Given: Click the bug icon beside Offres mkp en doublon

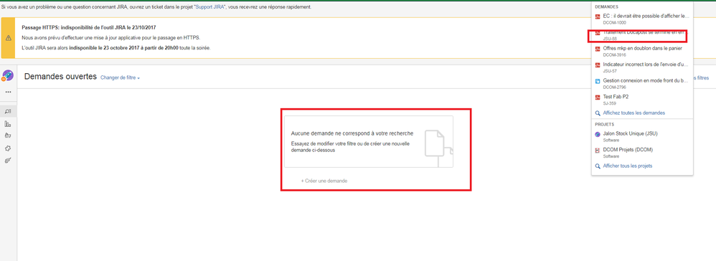Looking at the screenshot, I should [598, 49].
